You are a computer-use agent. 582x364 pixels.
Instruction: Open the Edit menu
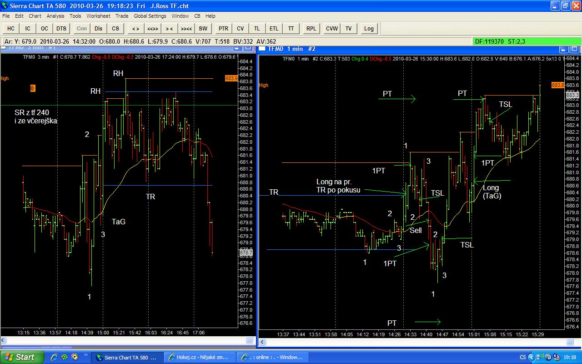tap(19, 16)
